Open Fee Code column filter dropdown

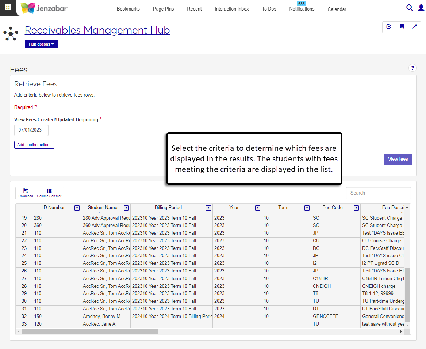[x=356, y=208]
